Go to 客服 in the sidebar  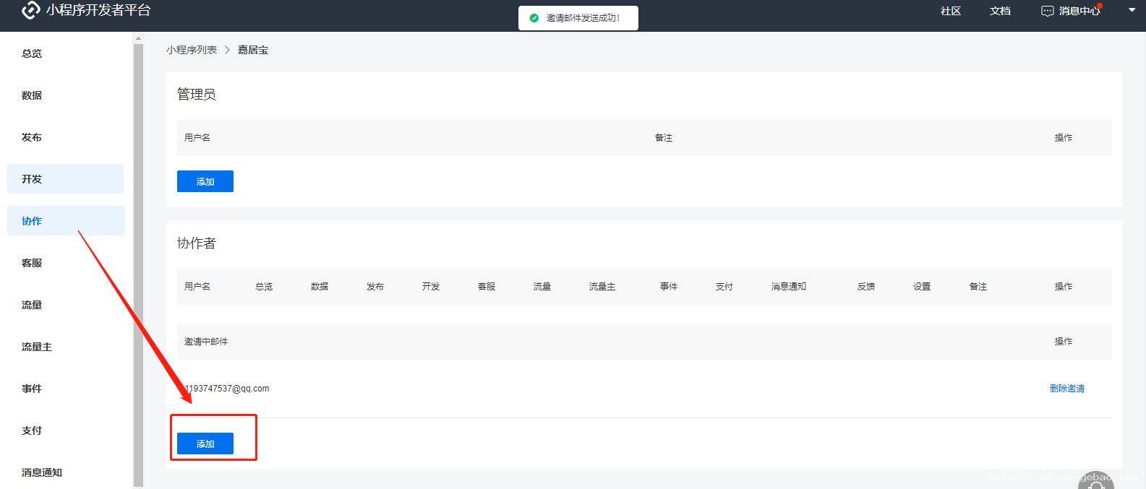pyautogui.click(x=32, y=263)
